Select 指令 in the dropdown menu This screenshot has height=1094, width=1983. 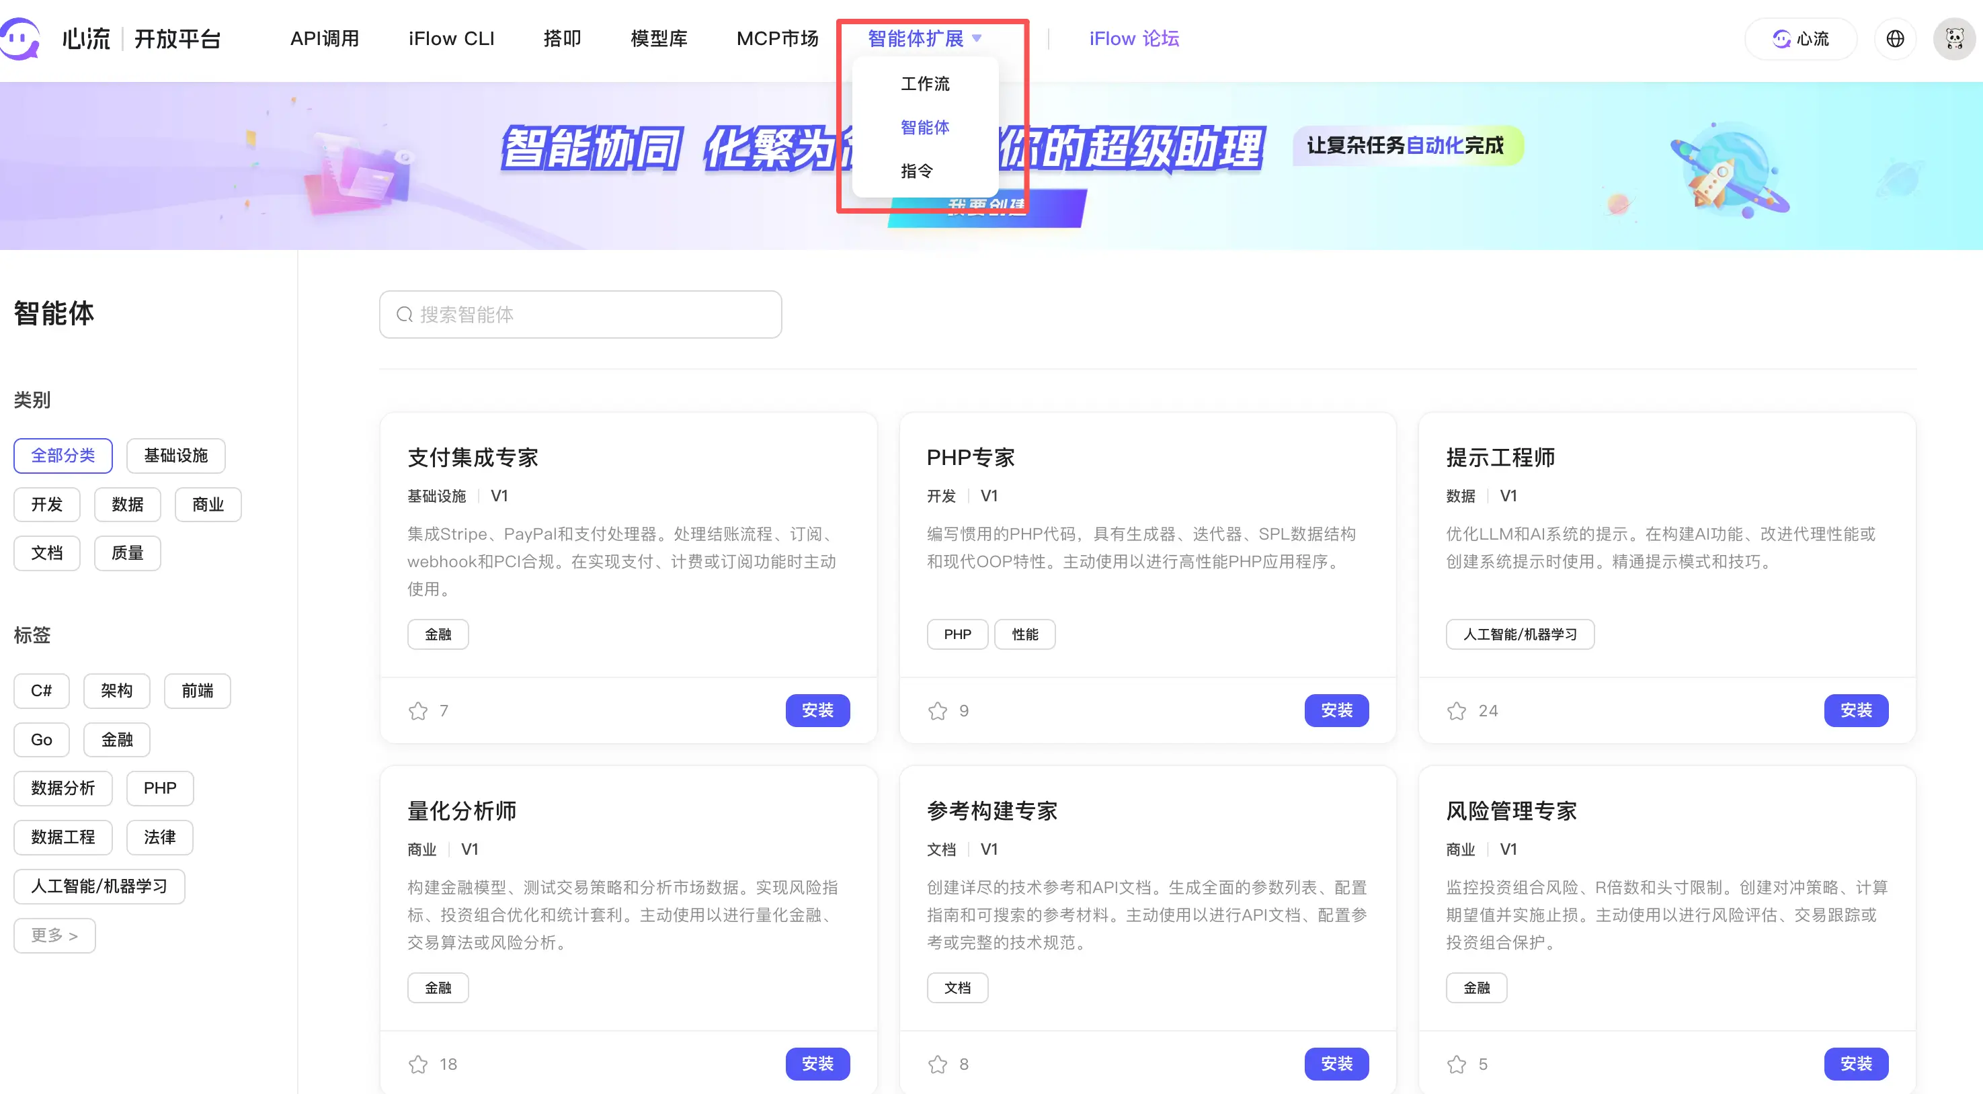pos(916,171)
